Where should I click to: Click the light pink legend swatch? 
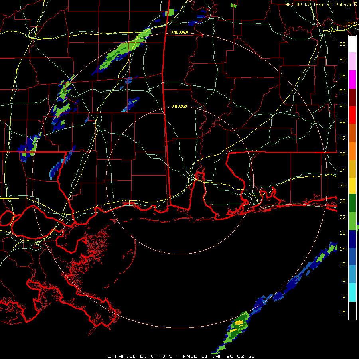pyautogui.click(x=352, y=61)
